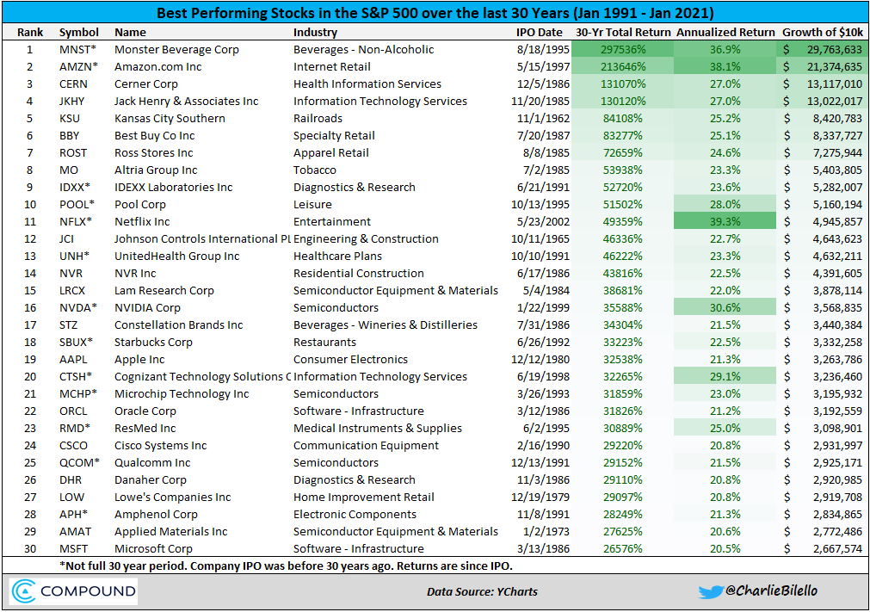Select Danaher Corp name cell
Image resolution: width=870 pixels, height=612 pixels.
coord(151,479)
